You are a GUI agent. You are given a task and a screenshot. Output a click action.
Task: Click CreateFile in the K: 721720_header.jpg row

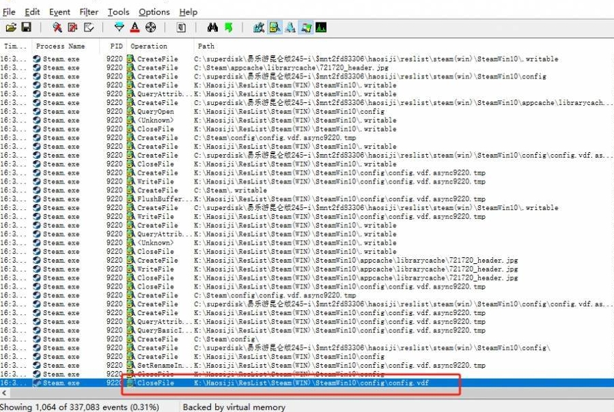pos(157,260)
